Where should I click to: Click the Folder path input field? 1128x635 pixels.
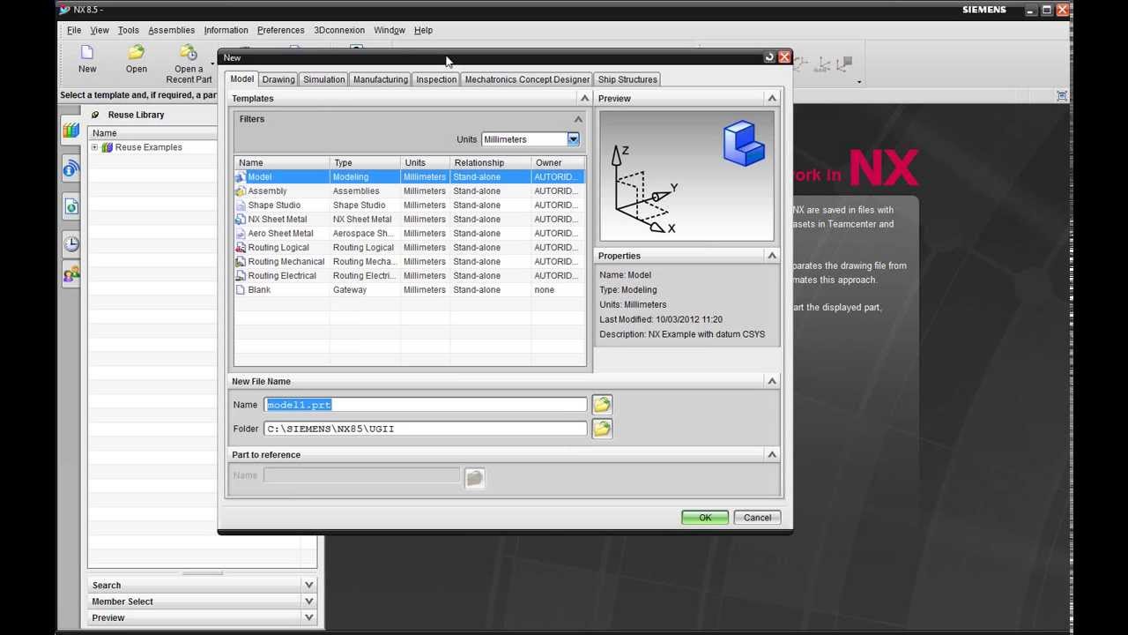point(426,429)
